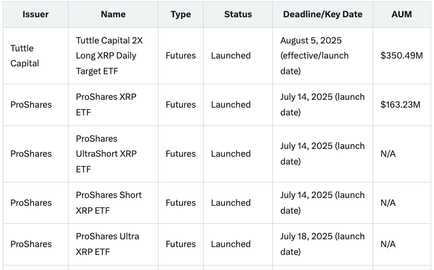Click Futures type in ProShares Ultra row

[x=181, y=244]
